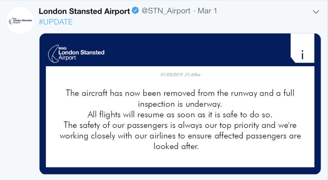Click the "working closely with our airlines" line
328x180 pixels.
click(x=180, y=136)
